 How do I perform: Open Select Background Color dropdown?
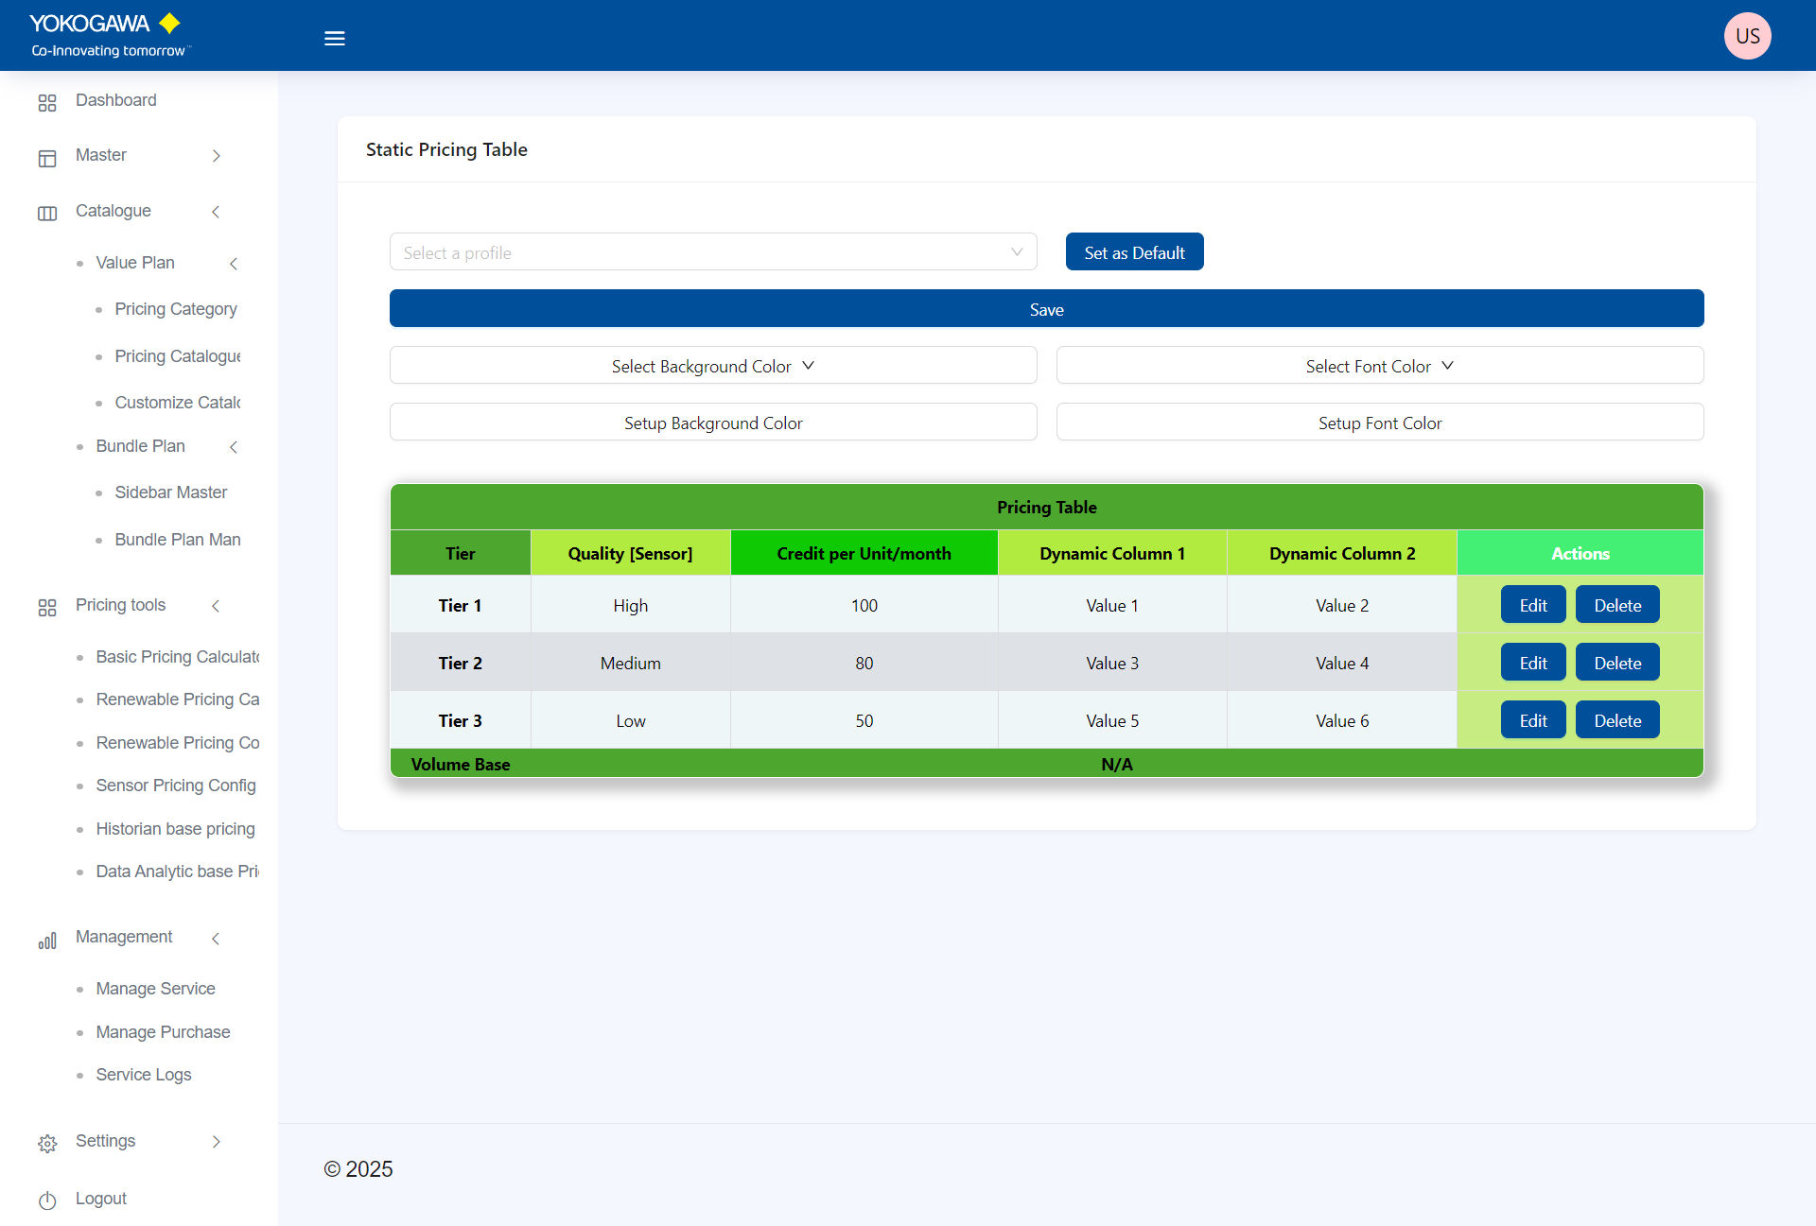(712, 366)
